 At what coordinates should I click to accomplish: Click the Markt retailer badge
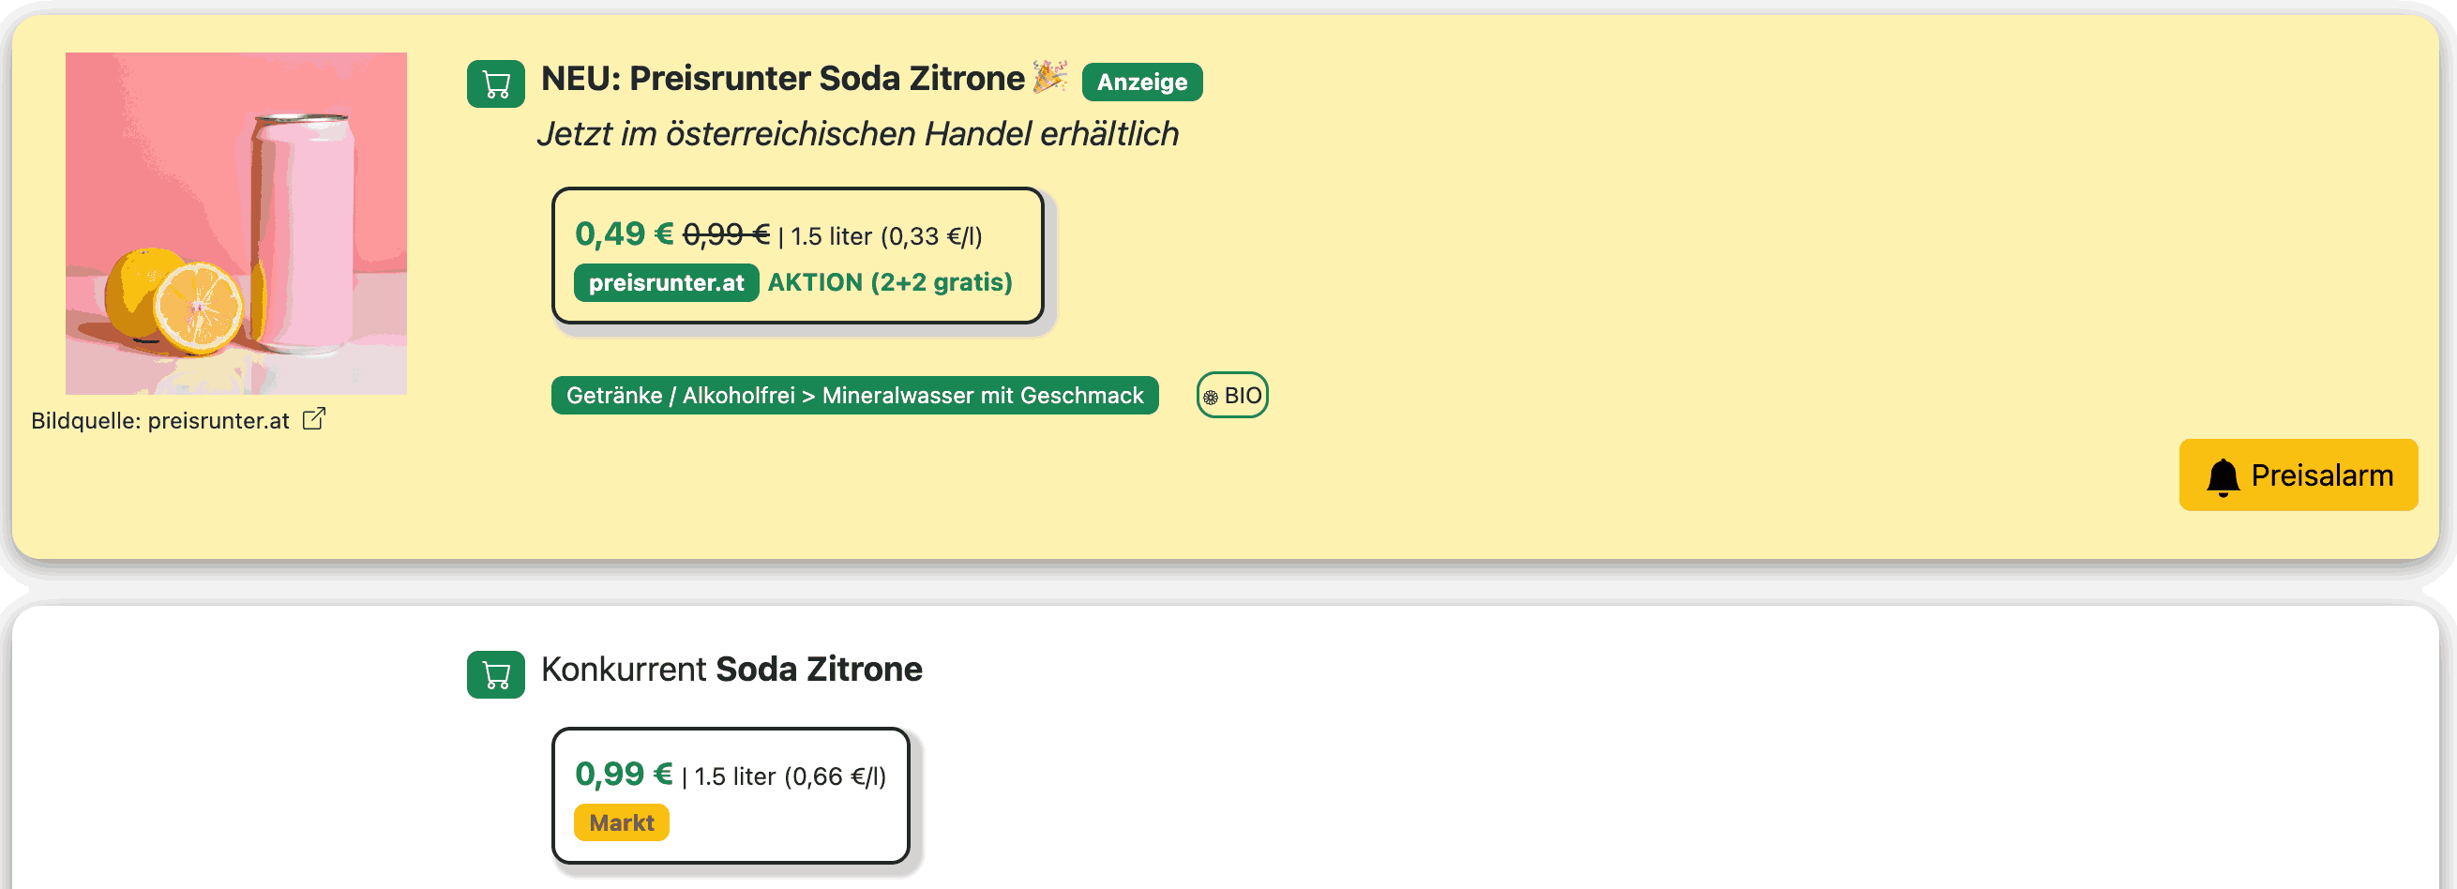pos(620,822)
